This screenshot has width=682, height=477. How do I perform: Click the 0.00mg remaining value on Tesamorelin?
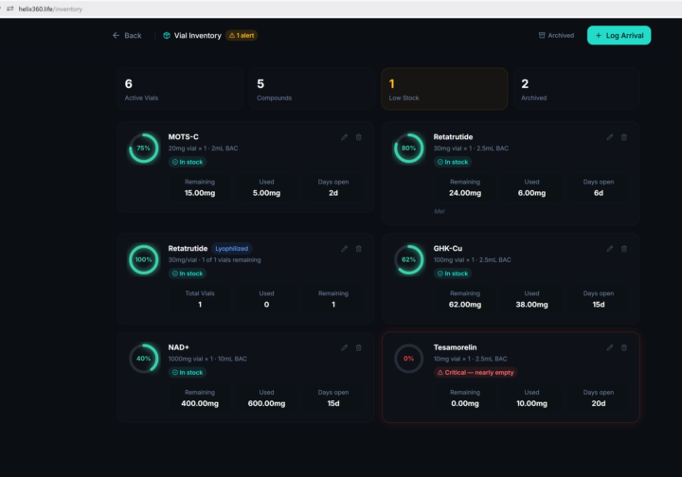tap(465, 404)
